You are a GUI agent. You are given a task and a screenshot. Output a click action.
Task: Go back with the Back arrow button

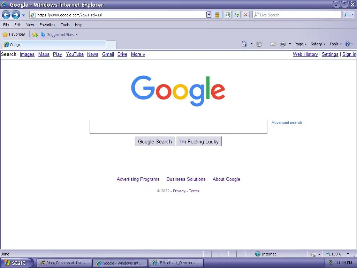coord(6,15)
